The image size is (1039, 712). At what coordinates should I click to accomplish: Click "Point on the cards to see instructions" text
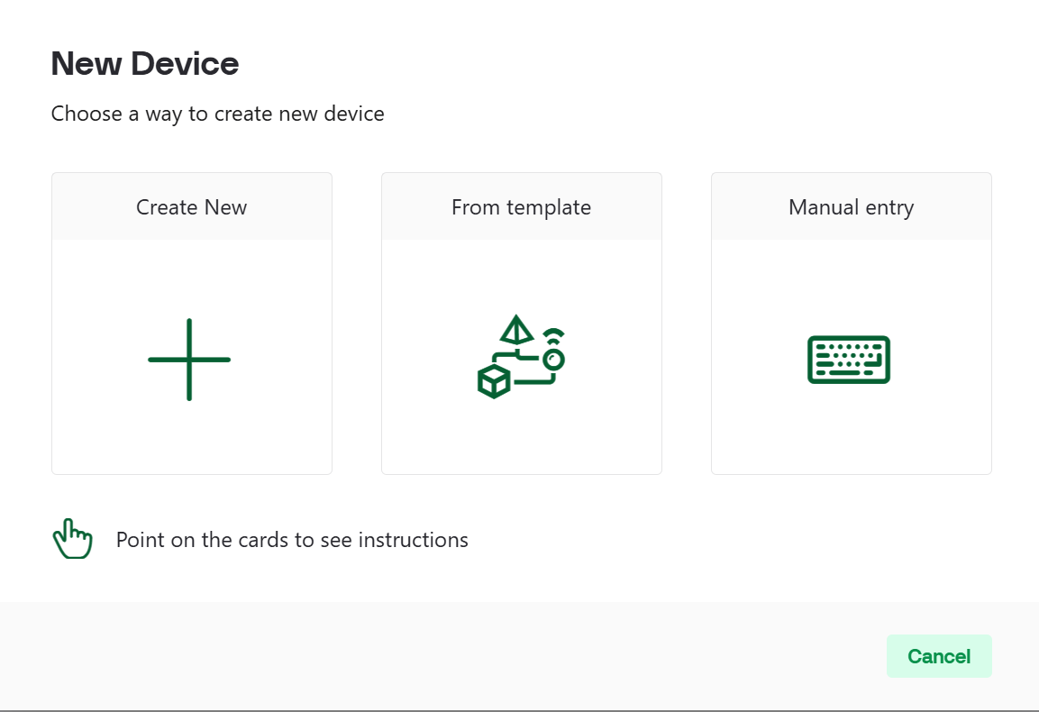tap(292, 540)
